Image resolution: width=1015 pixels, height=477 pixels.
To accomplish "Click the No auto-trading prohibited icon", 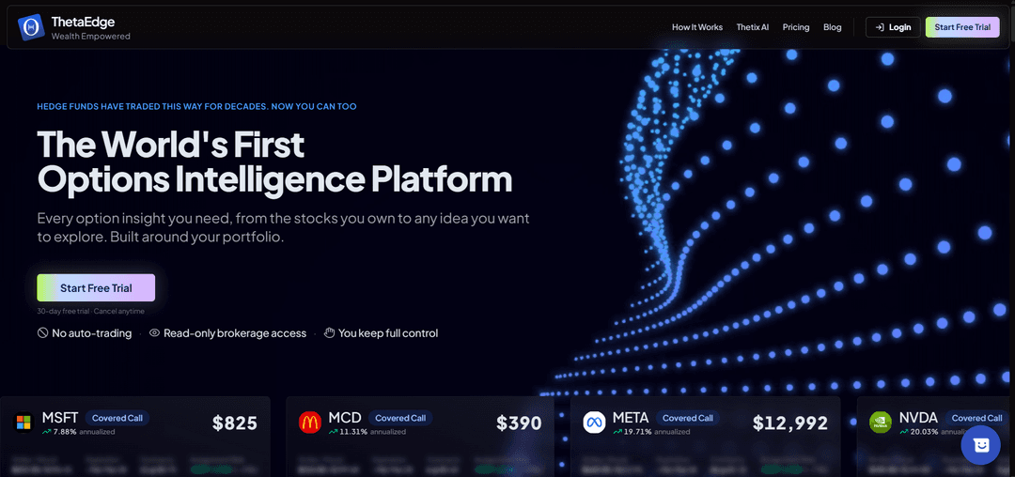I will pos(42,333).
